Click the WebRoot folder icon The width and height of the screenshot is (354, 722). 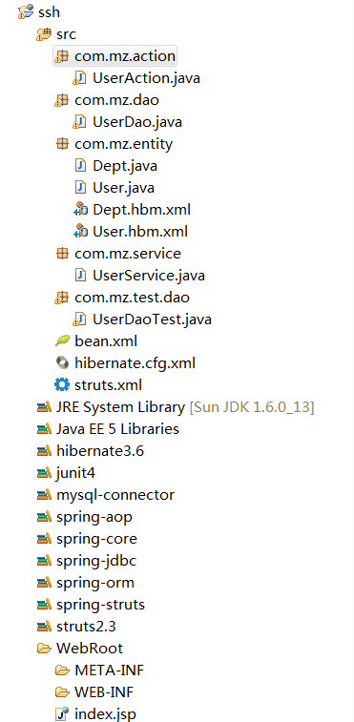(x=44, y=649)
